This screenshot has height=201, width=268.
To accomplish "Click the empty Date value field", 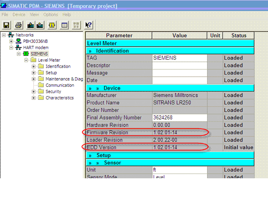I will (x=180, y=80).
